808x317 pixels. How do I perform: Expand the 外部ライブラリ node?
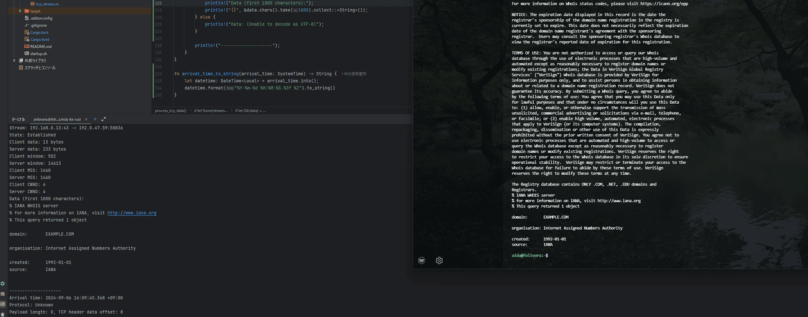(14, 60)
